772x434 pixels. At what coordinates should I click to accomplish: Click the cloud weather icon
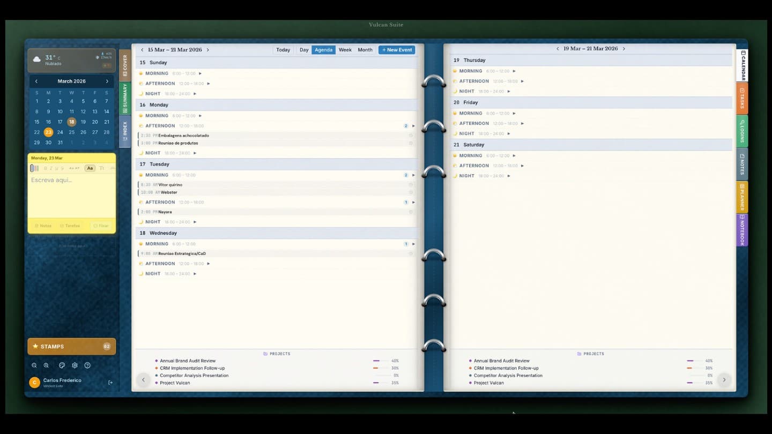(x=37, y=59)
